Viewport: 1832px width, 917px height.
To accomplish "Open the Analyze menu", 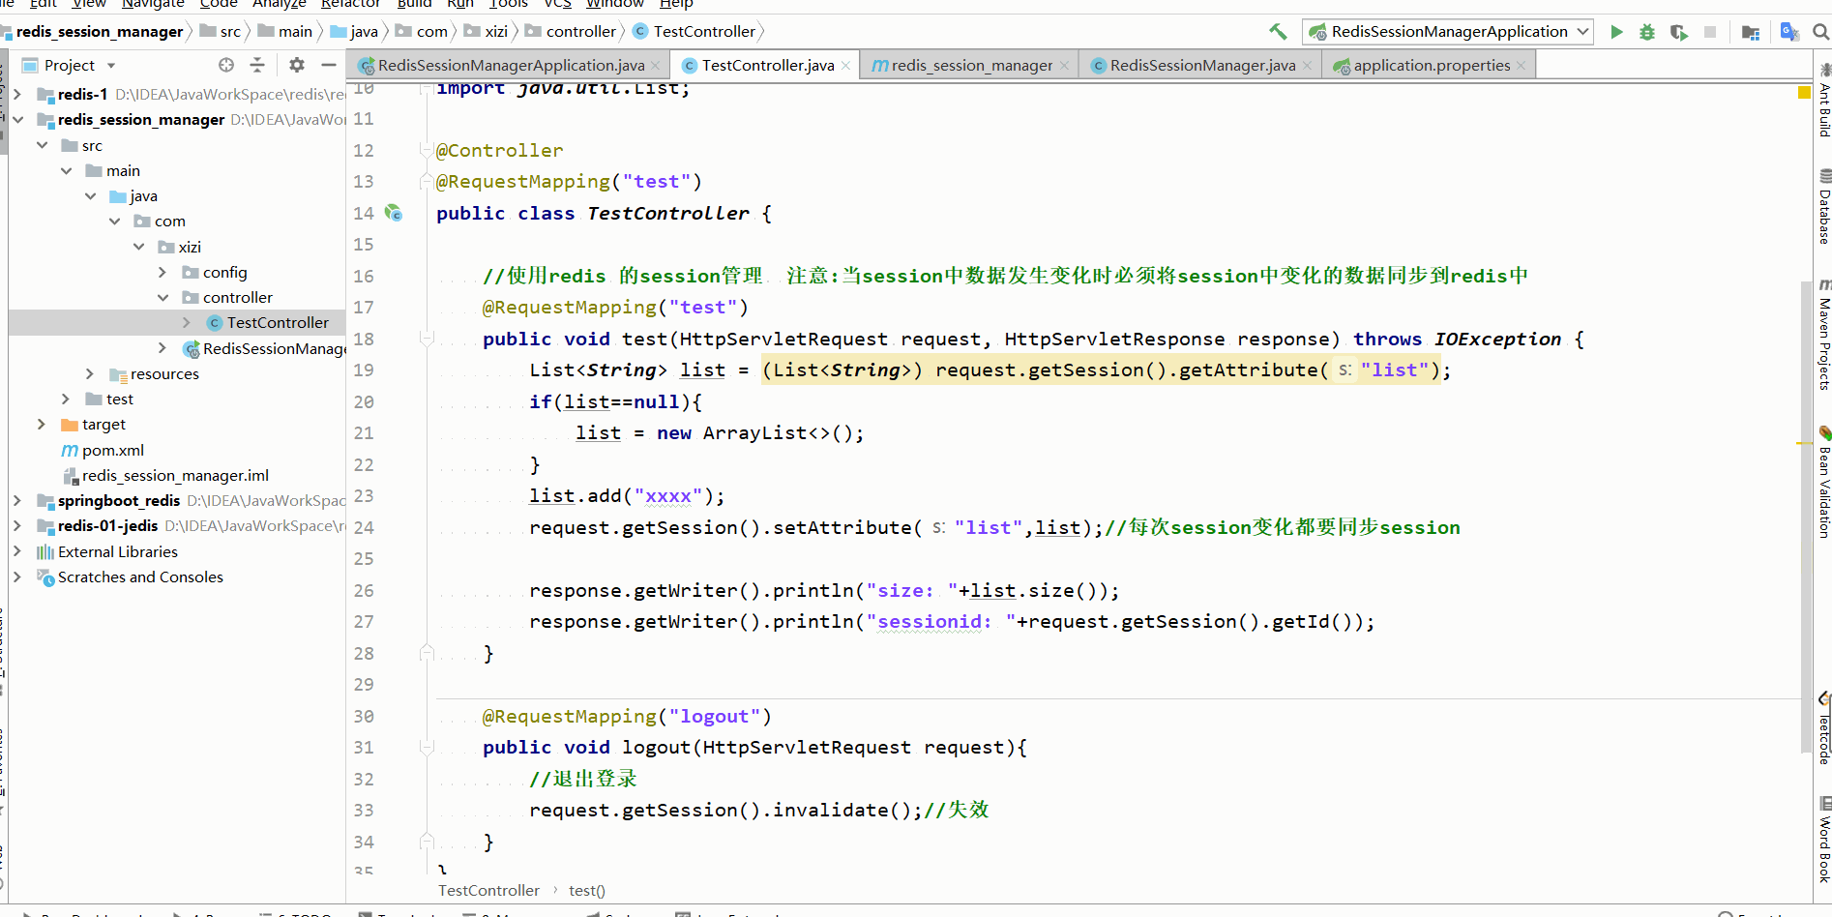I will pyautogui.click(x=279, y=4).
